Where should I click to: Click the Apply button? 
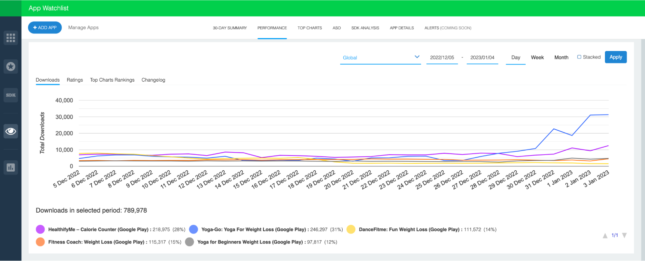tap(616, 57)
